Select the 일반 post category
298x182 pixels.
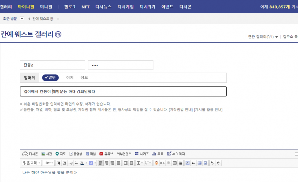(50, 78)
